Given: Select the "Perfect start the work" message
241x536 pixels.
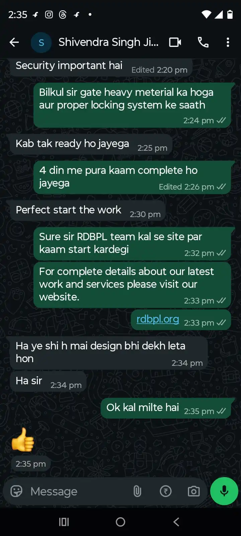Looking at the screenshot, I should [x=88, y=211].
